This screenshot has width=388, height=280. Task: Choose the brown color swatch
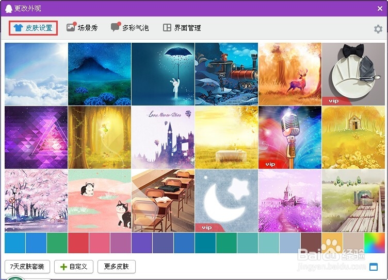coord(311,243)
